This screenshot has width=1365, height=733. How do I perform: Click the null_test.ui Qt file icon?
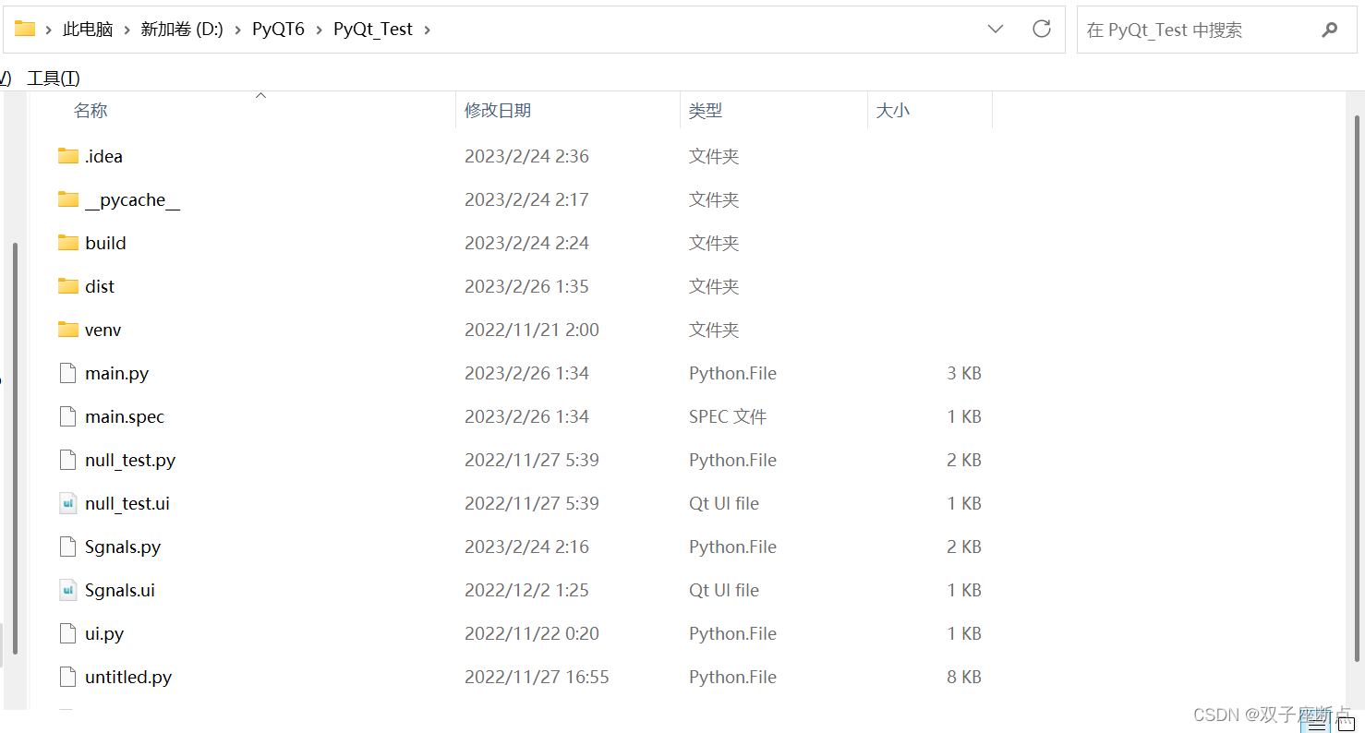(x=67, y=503)
